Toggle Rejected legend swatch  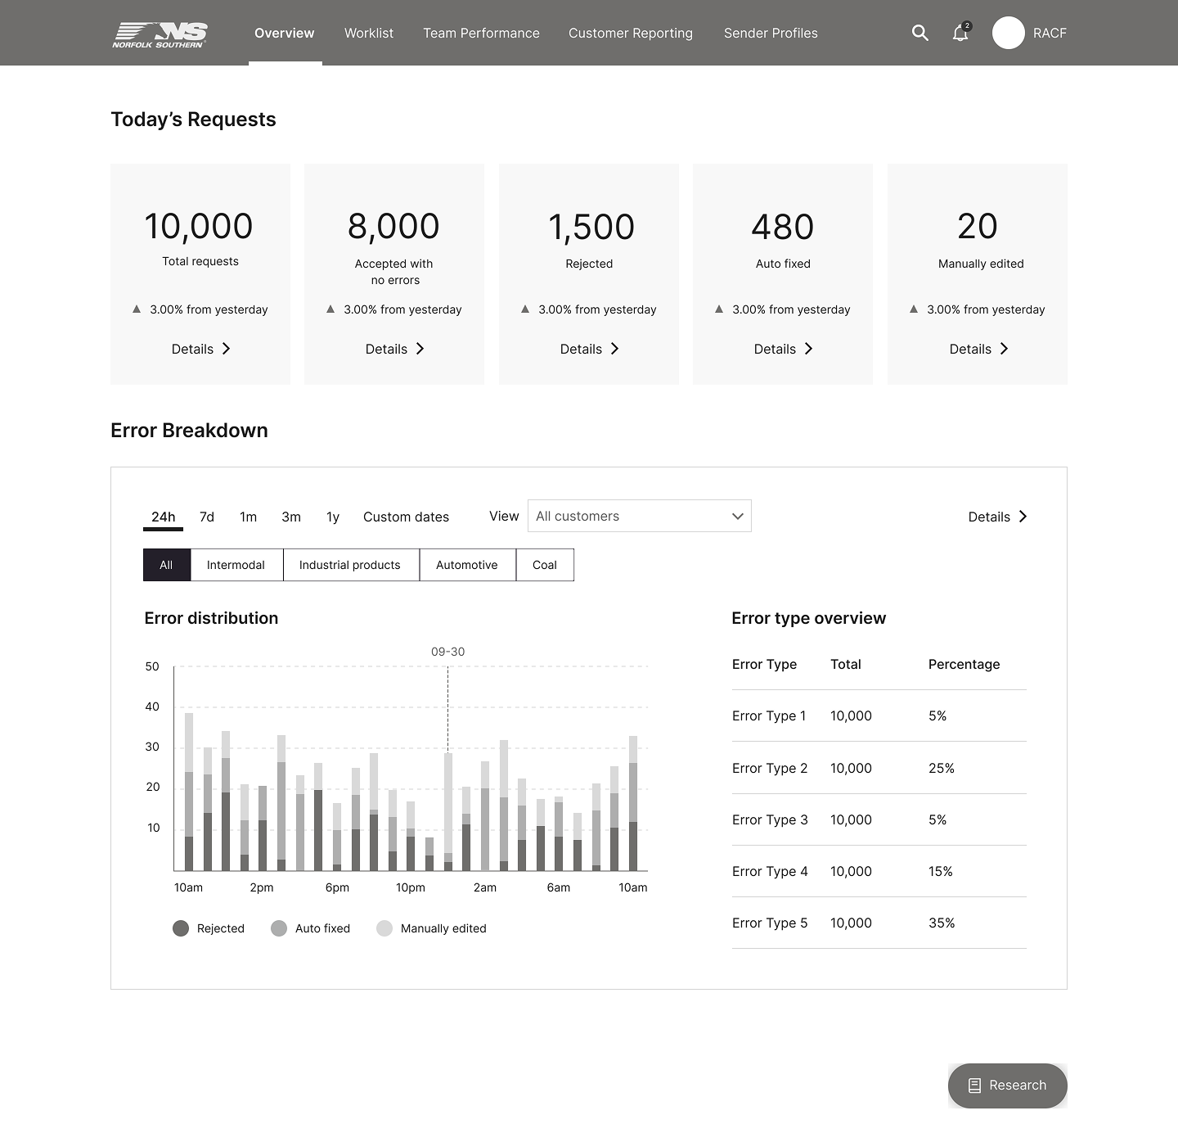[x=181, y=928]
